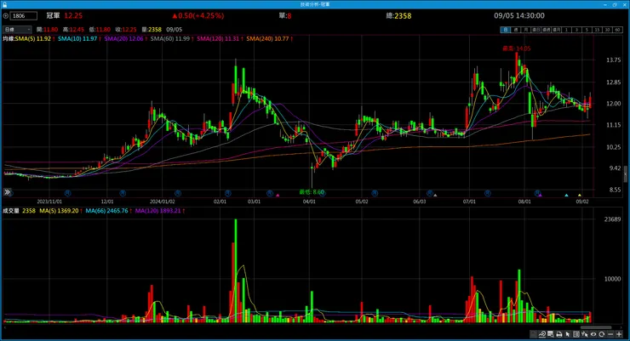Click the magenta triangle marker near 04/01 on date axis

click(278, 196)
